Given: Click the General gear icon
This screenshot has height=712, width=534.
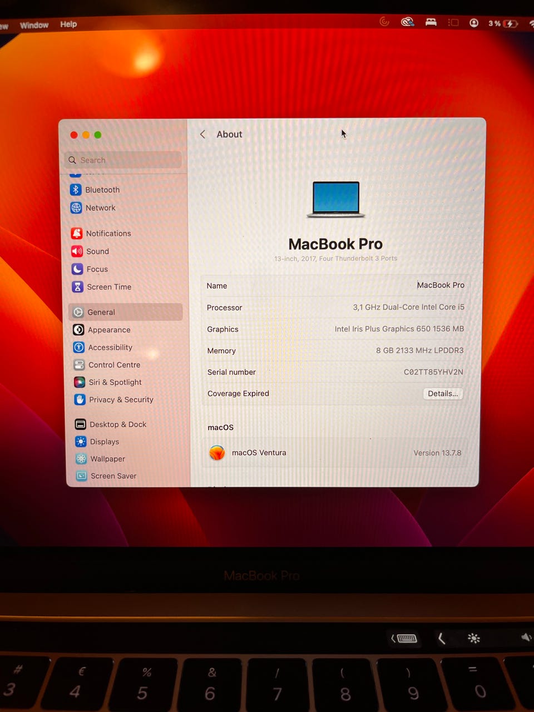Looking at the screenshot, I should (x=78, y=313).
